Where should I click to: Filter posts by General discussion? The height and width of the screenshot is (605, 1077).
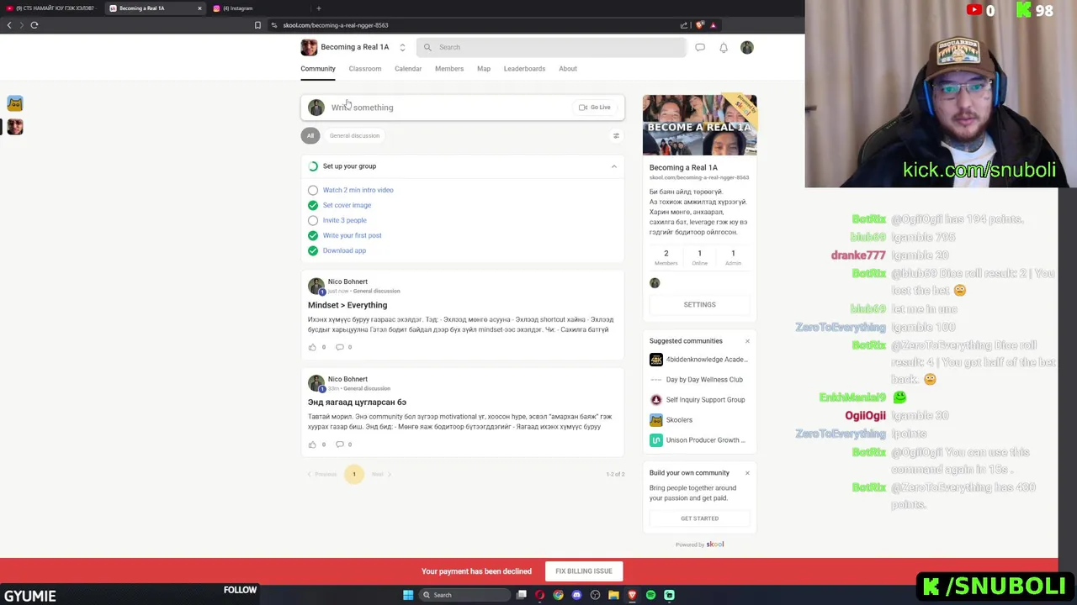pyautogui.click(x=354, y=135)
